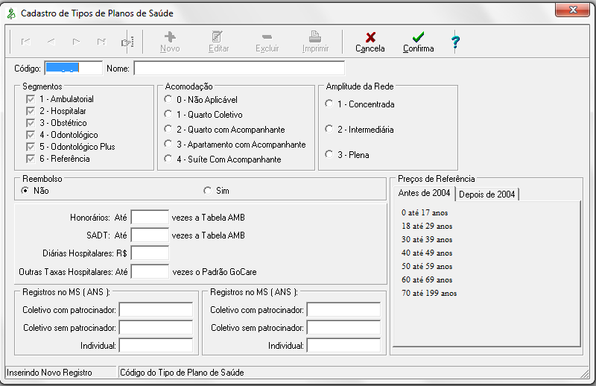
Task: Select the 18 até 29 anos row
Action: pos(427,227)
